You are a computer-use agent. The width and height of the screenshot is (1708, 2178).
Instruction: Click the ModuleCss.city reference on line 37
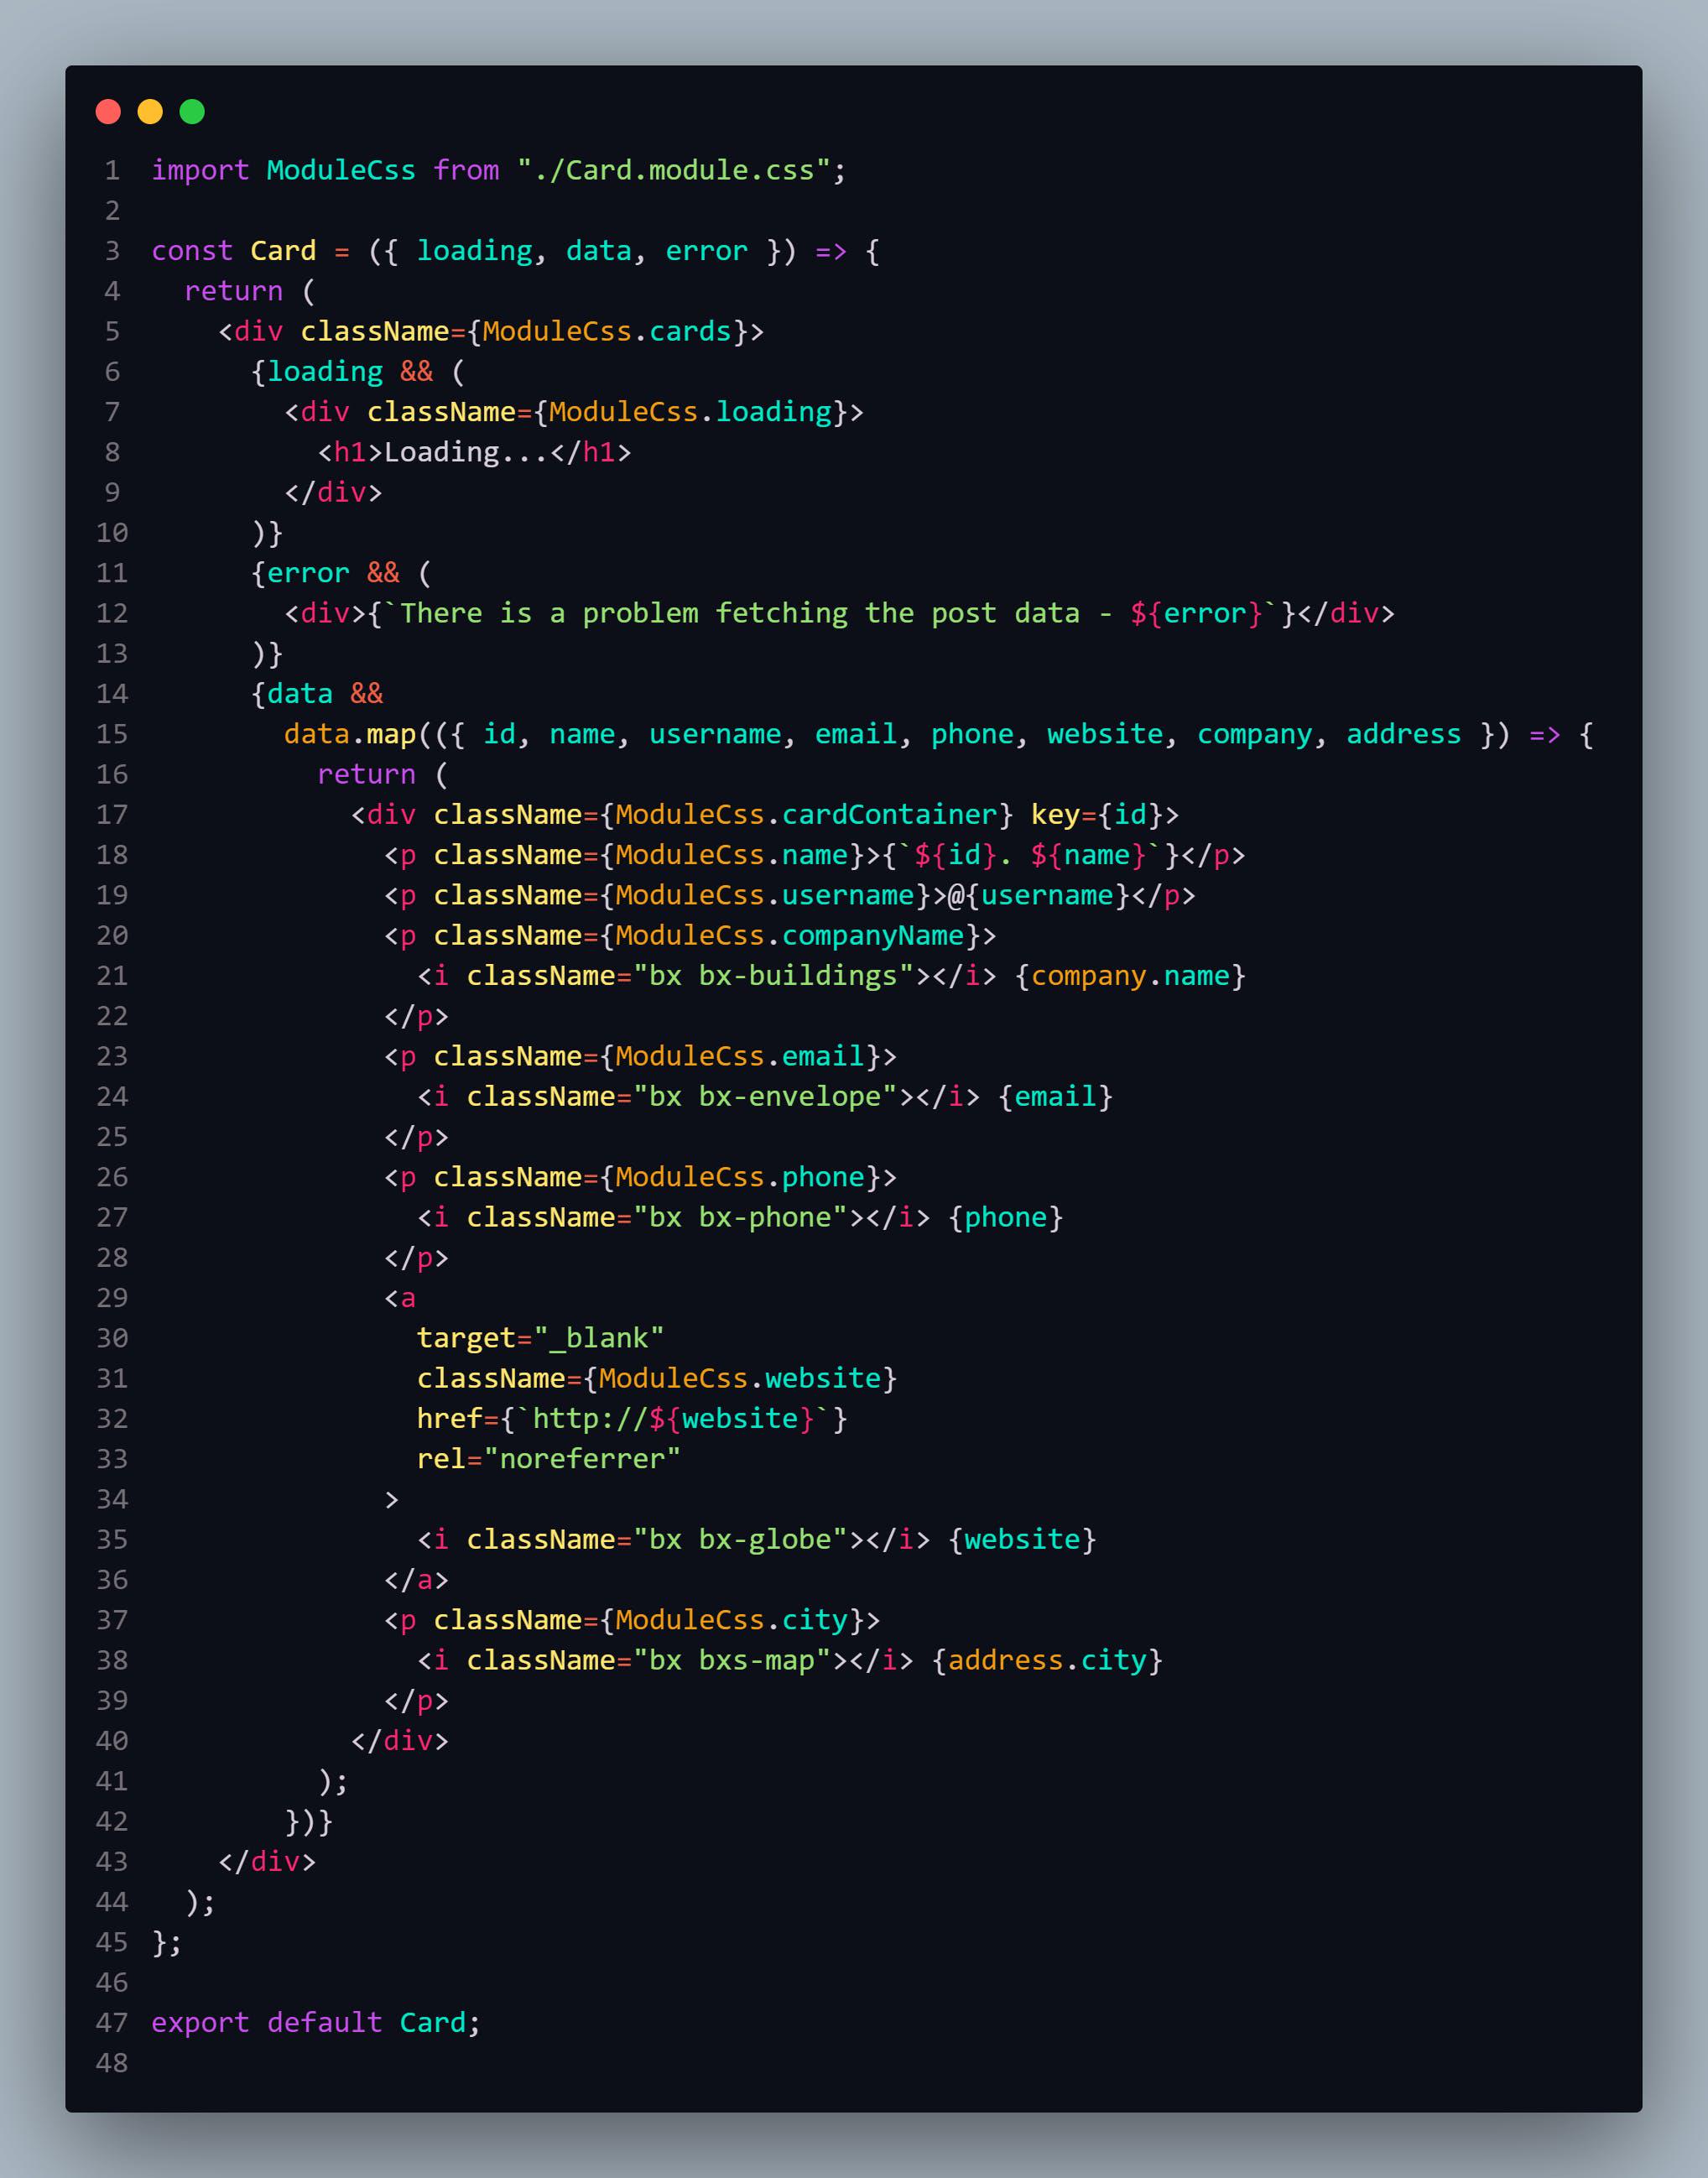click(732, 1620)
